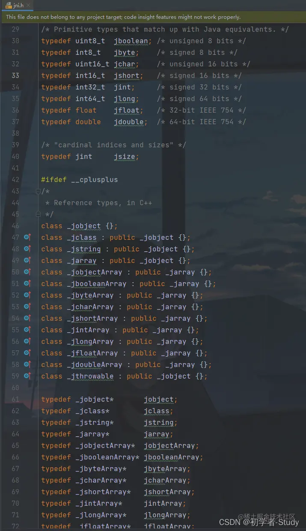
Task: Click jclass typedef name on line 62
Action: [157, 411]
